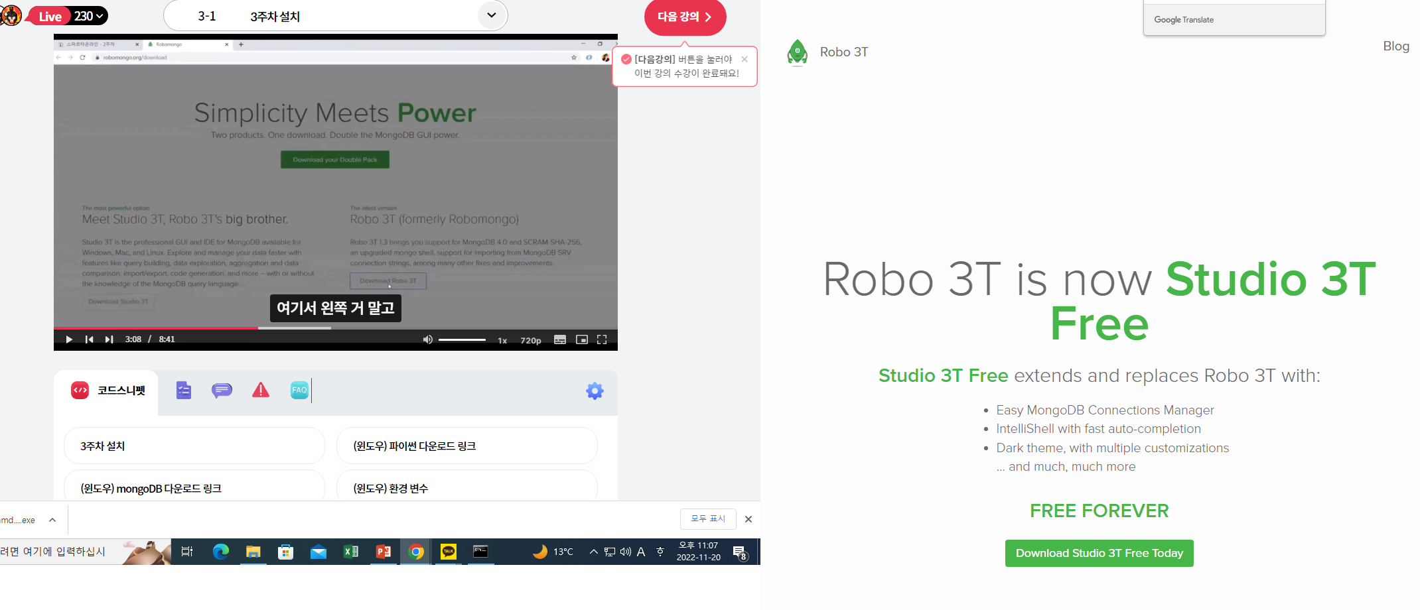Open the Blog link on Robo 3T page
Screen dimensions: 1420x610
pos(1396,46)
